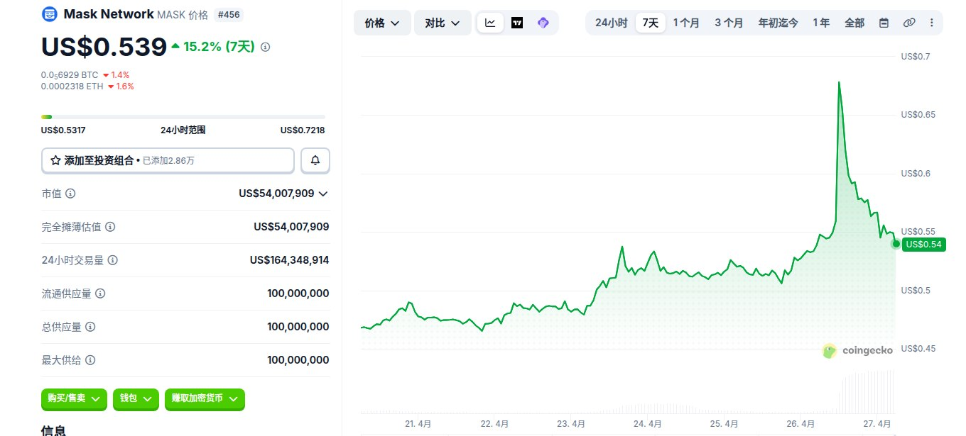Open the 钱包 dropdown
The height and width of the screenshot is (436, 966).
136,398
